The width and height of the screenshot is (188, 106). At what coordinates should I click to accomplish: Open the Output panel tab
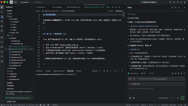[x=48, y=71]
